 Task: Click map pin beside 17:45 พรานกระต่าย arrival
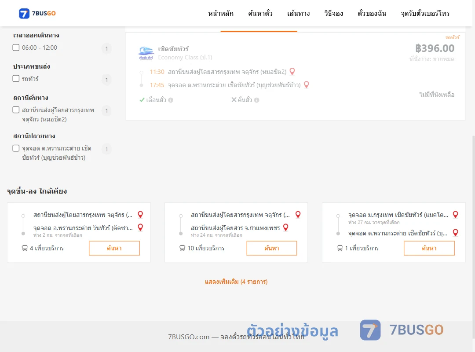(x=307, y=84)
